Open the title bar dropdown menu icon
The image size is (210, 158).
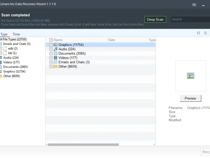point(194,5)
